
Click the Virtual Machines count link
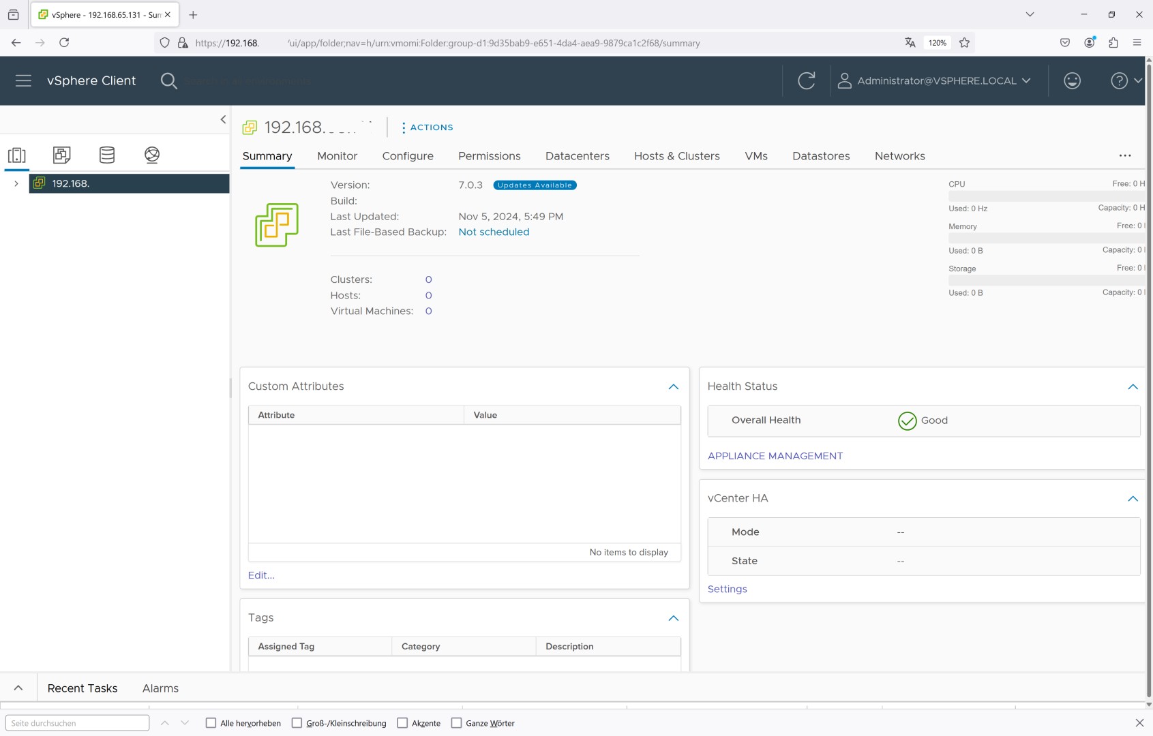coord(428,311)
